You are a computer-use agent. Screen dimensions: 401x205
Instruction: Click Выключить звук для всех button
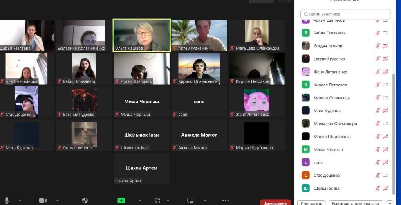(x=356, y=203)
